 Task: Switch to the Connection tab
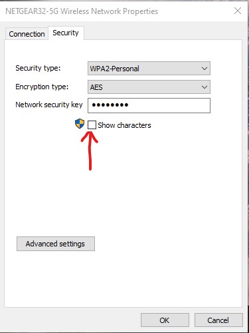pos(27,34)
